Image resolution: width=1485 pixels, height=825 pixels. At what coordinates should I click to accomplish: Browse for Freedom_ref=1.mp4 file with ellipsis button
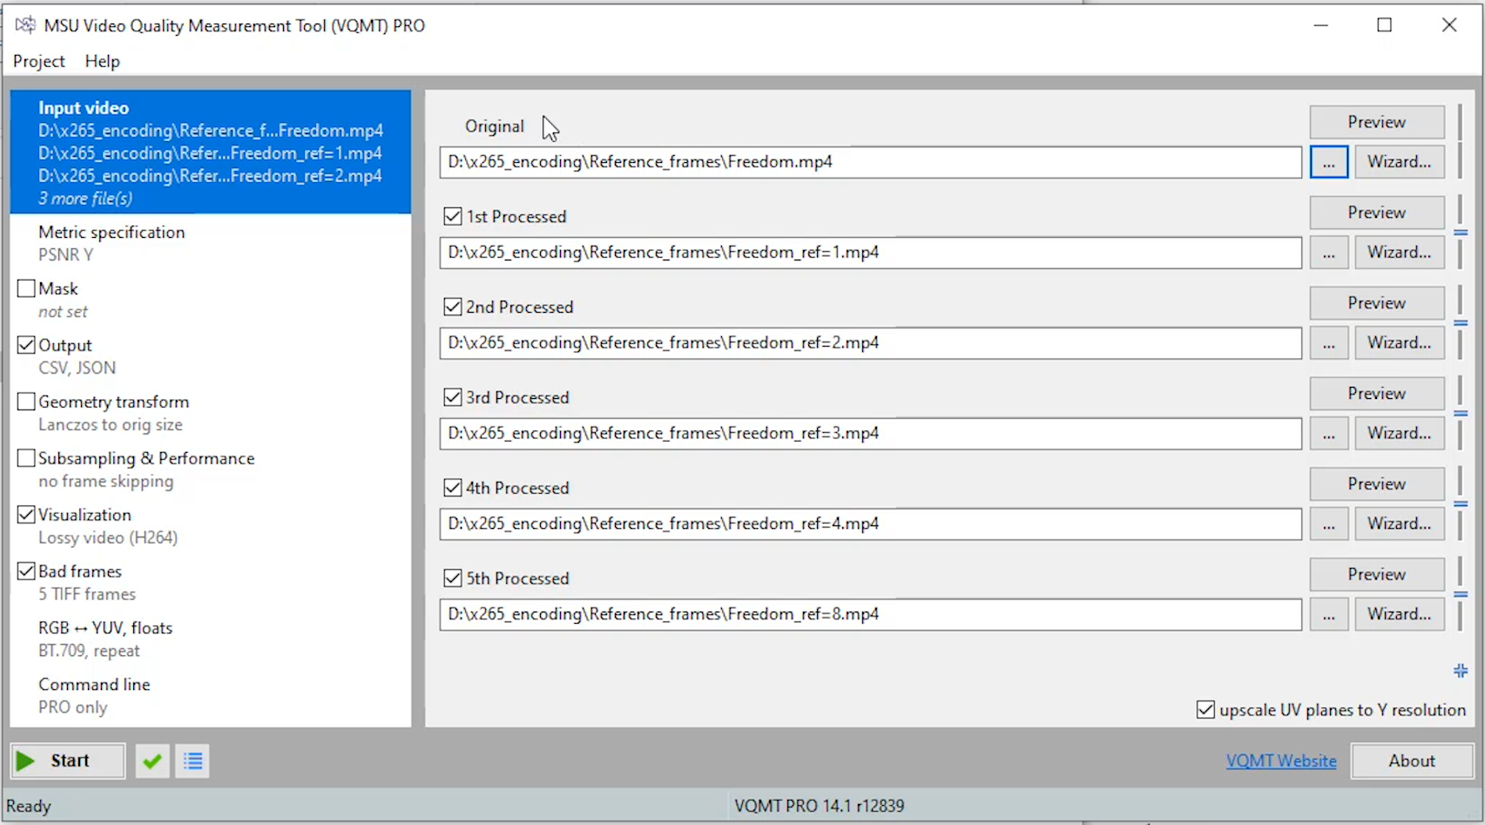tap(1329, 253)
